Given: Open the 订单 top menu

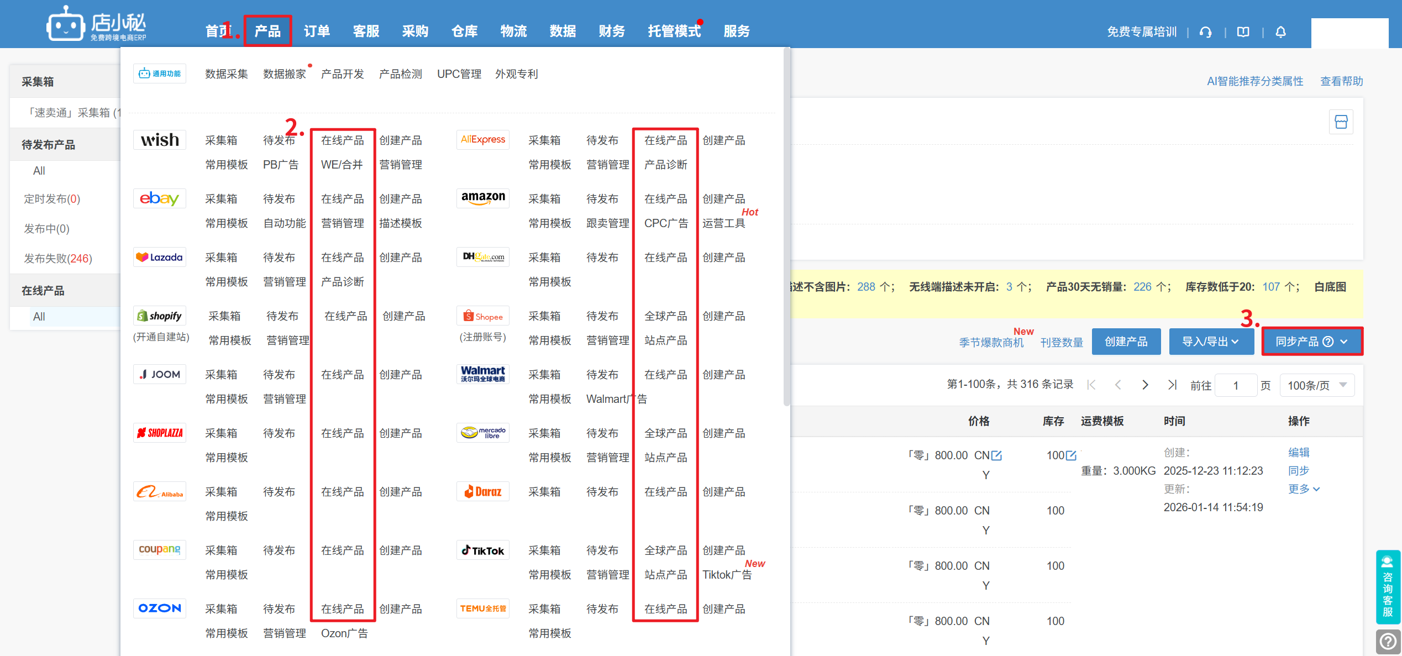Looking at the screenshot, I should pos(317,32).
